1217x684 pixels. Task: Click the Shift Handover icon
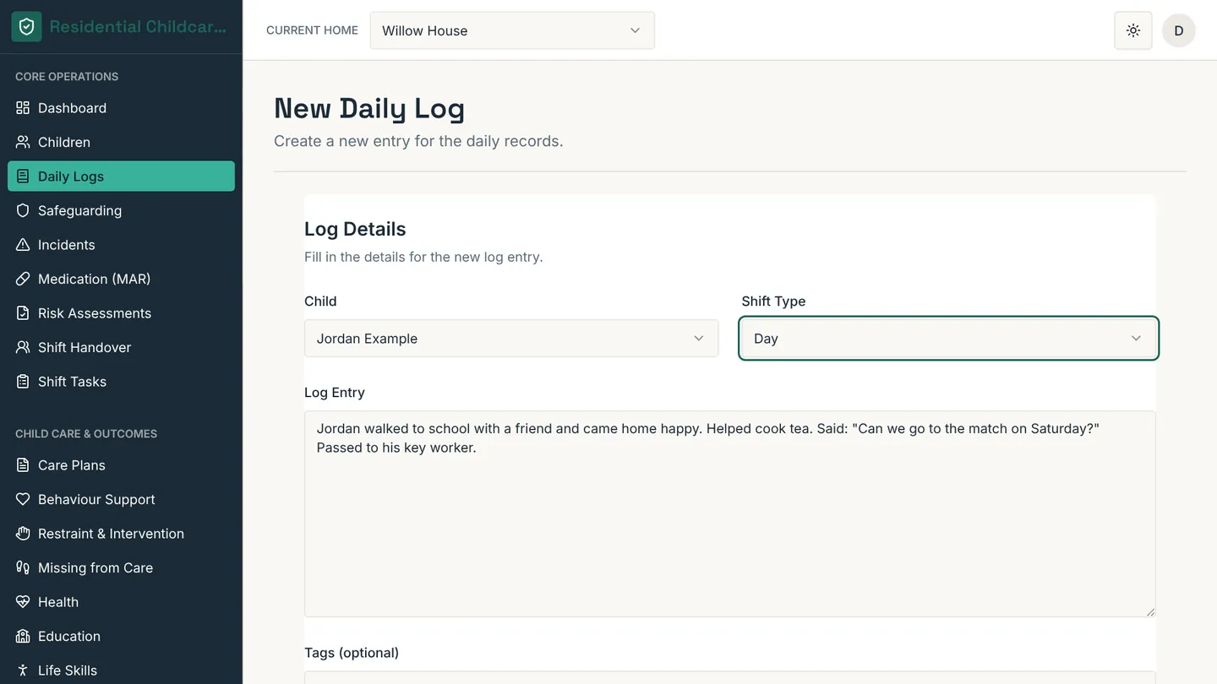(x=23, y=347)
